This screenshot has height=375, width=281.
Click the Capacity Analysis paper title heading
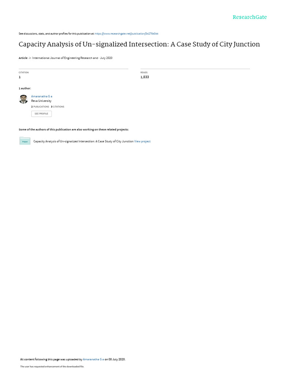(x=139, y=44)
